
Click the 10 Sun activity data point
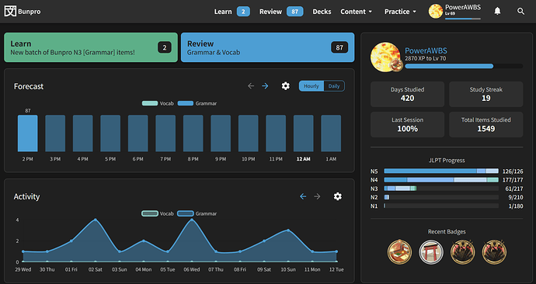point(288,230)
